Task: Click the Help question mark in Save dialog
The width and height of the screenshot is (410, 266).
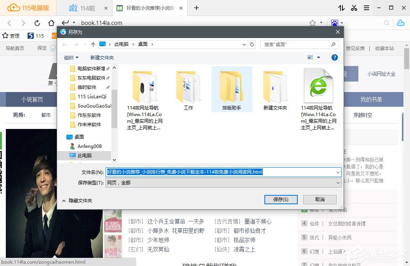Action: click(334, 57)
